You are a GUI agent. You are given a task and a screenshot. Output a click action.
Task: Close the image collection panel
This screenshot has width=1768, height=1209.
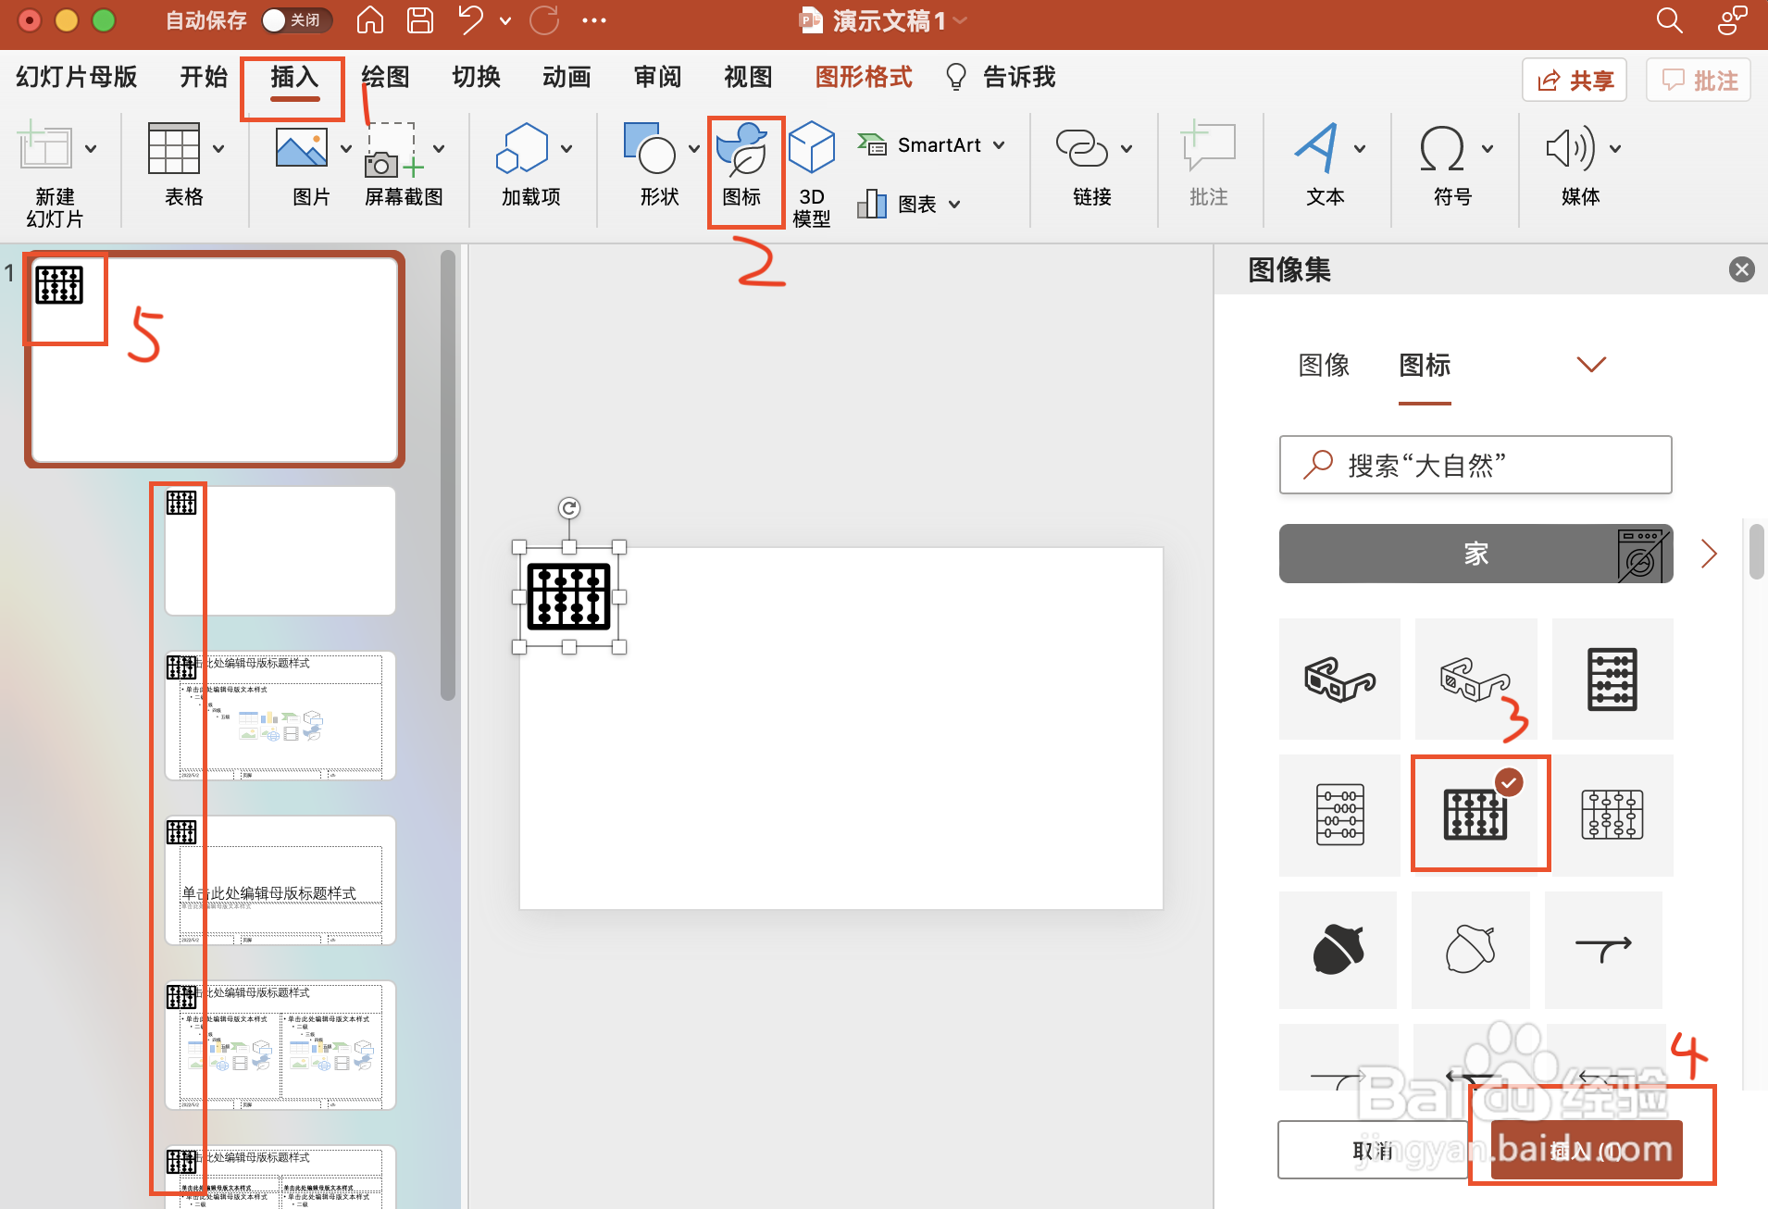[1741, 269]
